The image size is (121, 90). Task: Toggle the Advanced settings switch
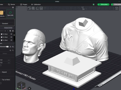click(x=8, y=47)
